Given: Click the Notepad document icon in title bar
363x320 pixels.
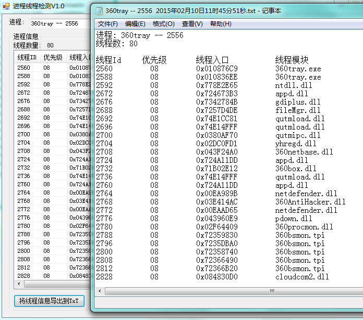Looking at the screenshot, I should click(99, 10).
